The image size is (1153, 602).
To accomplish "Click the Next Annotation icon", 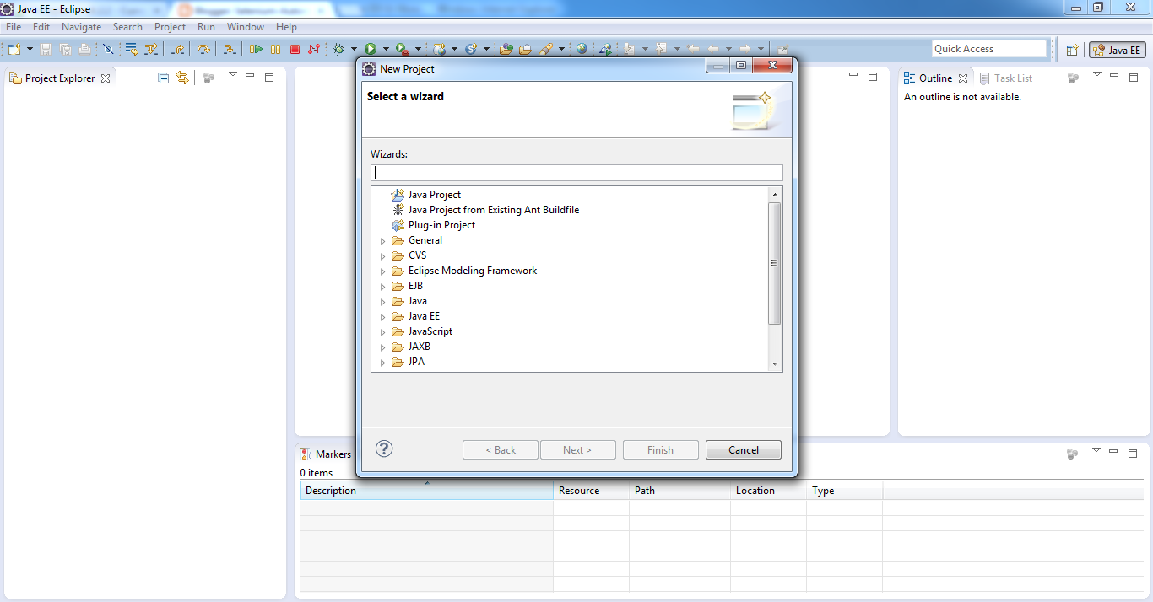I will point(629,49).
